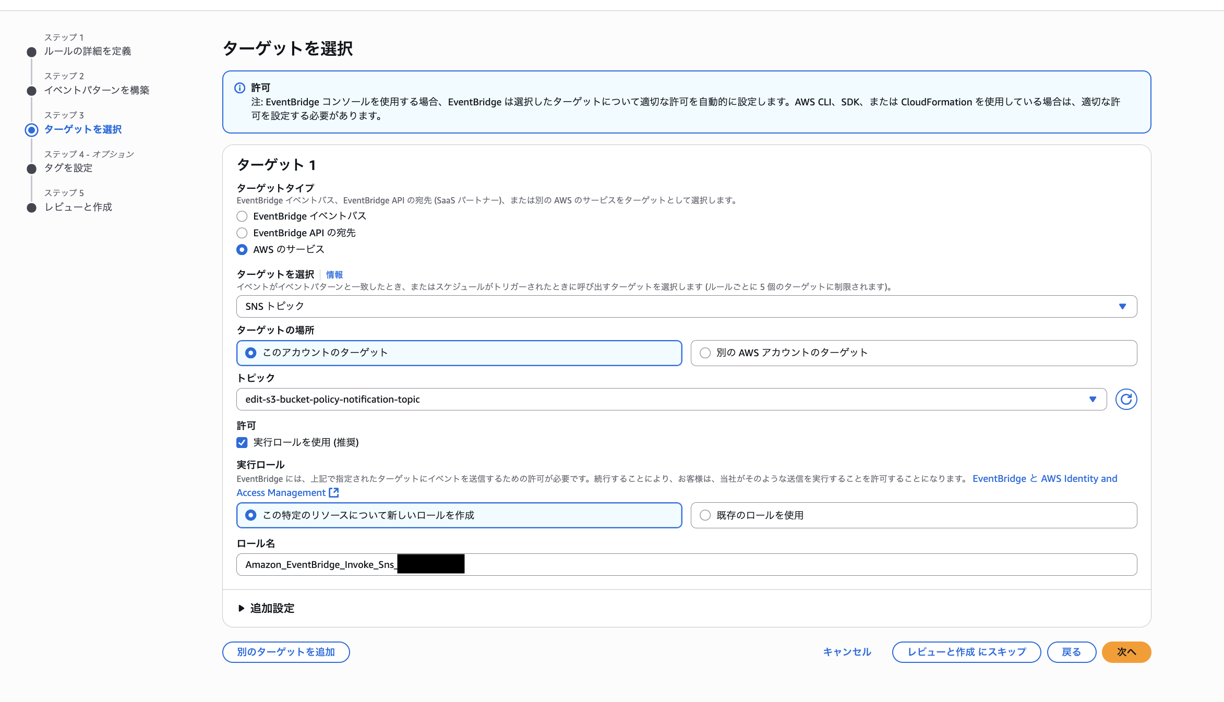The height and width of the screenshot is (702, 1224).
Task: Choose 既存のロールを使用 option
Action: coord(705,515)
